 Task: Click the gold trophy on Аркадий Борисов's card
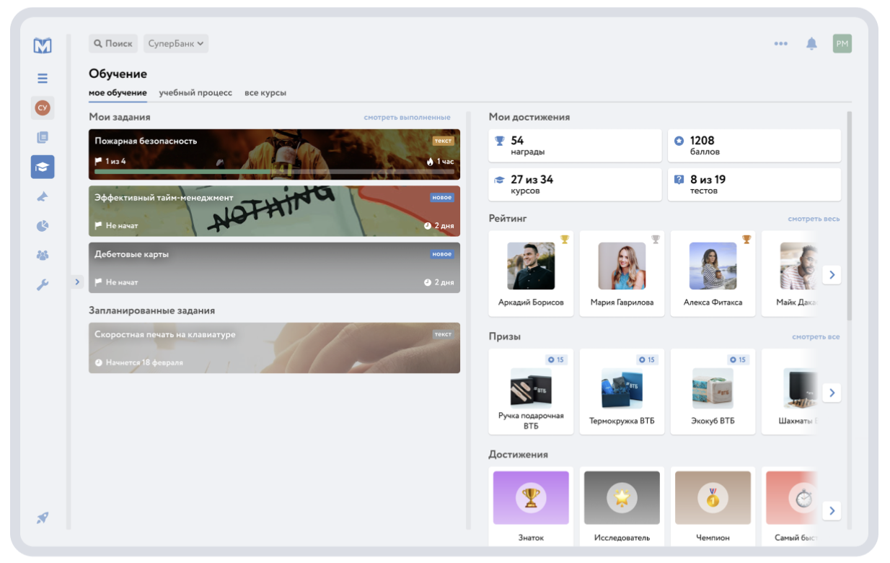coord(565,240)
